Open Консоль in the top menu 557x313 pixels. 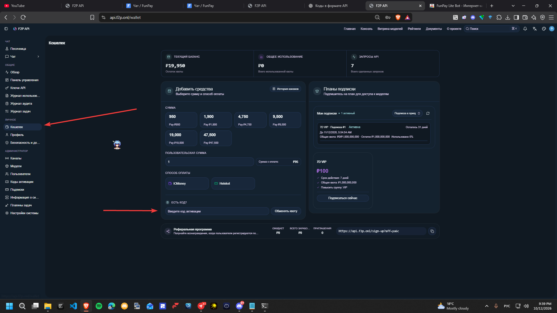(x=366, y=29)
